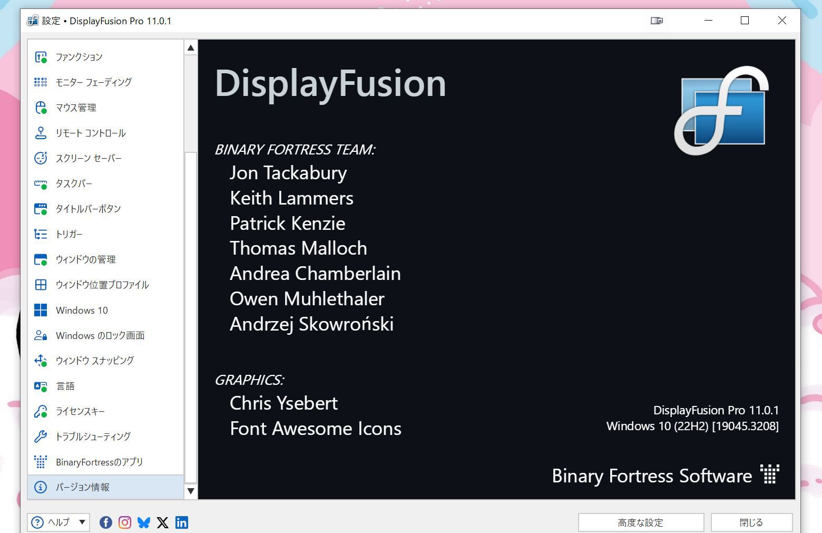Open the Bluesky butterfly icon
The height and width of the screenshot is (533, 822).
pos(144,522)
